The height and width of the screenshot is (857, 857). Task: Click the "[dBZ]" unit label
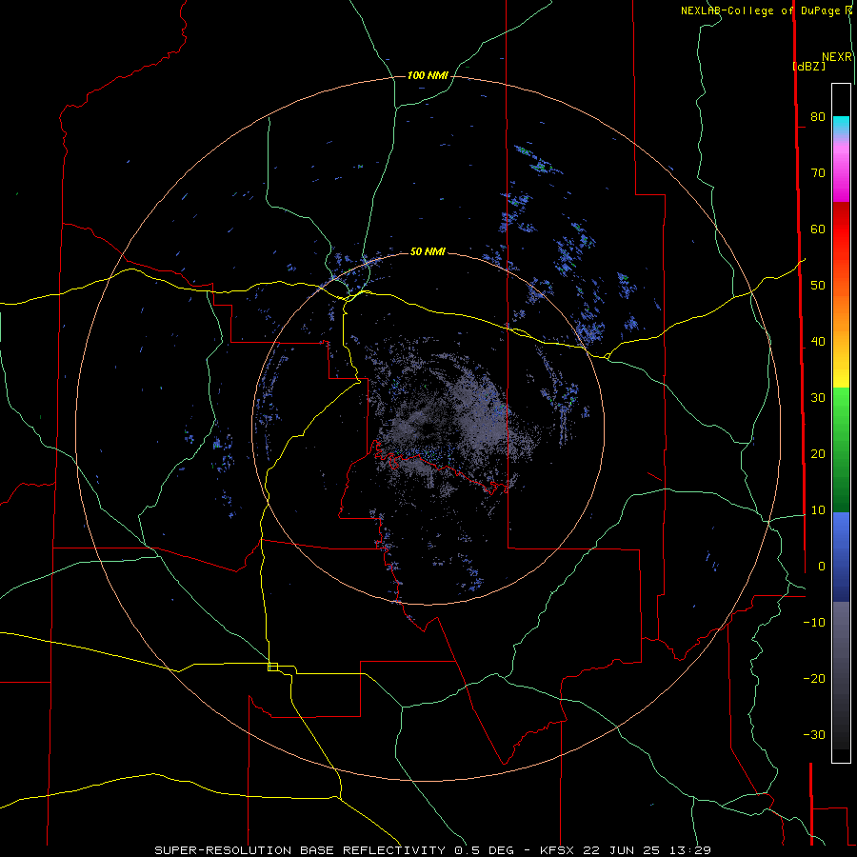click(808, 66)
